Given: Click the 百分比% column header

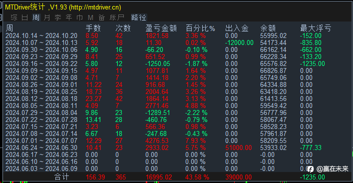Looking at the screenshot, I should coord(200,28).
